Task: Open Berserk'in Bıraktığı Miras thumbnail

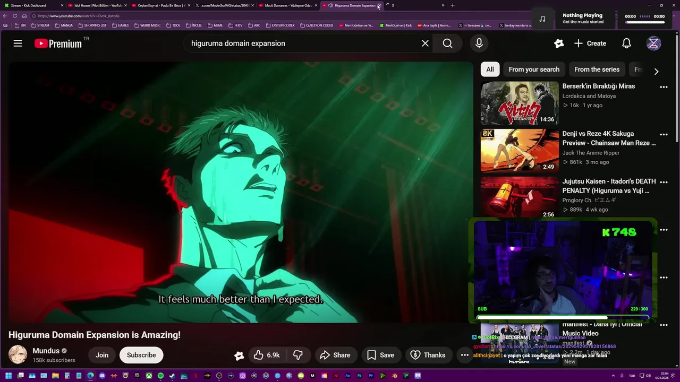Action: pyautogui.click(x=520, y=103)
